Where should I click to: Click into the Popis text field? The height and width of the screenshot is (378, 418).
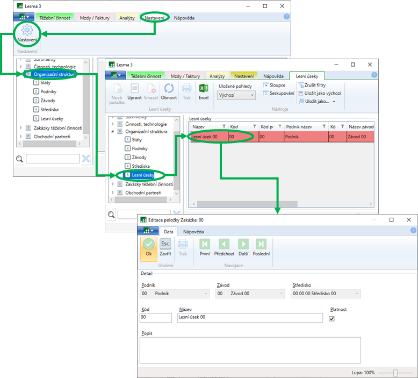click(250, 350)
